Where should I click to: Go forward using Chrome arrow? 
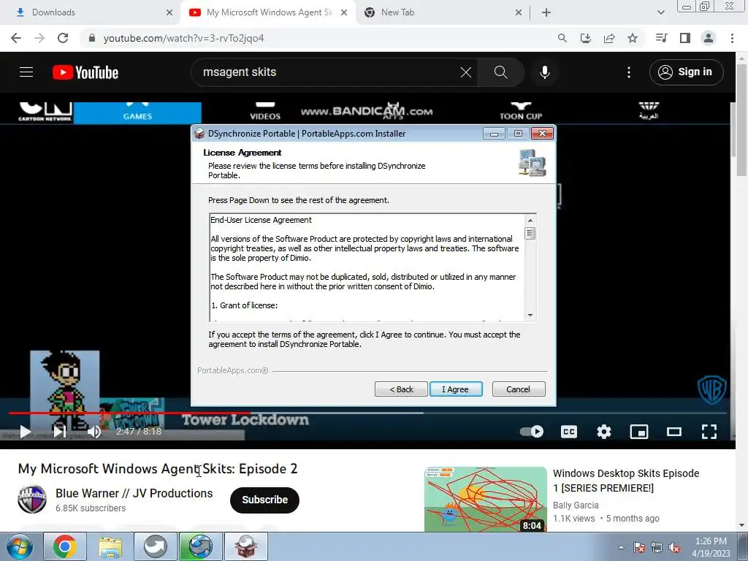pyautogui.click(x=39, y=38)
